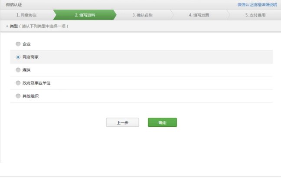The height and width of the screenshot is (178, 281).
Task: Click the 政府及事业单位 label text
Action: click(x=33, y=83)
